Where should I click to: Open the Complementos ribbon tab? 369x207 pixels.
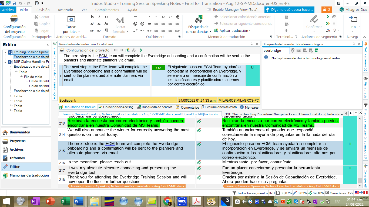[x=107, y=10]
